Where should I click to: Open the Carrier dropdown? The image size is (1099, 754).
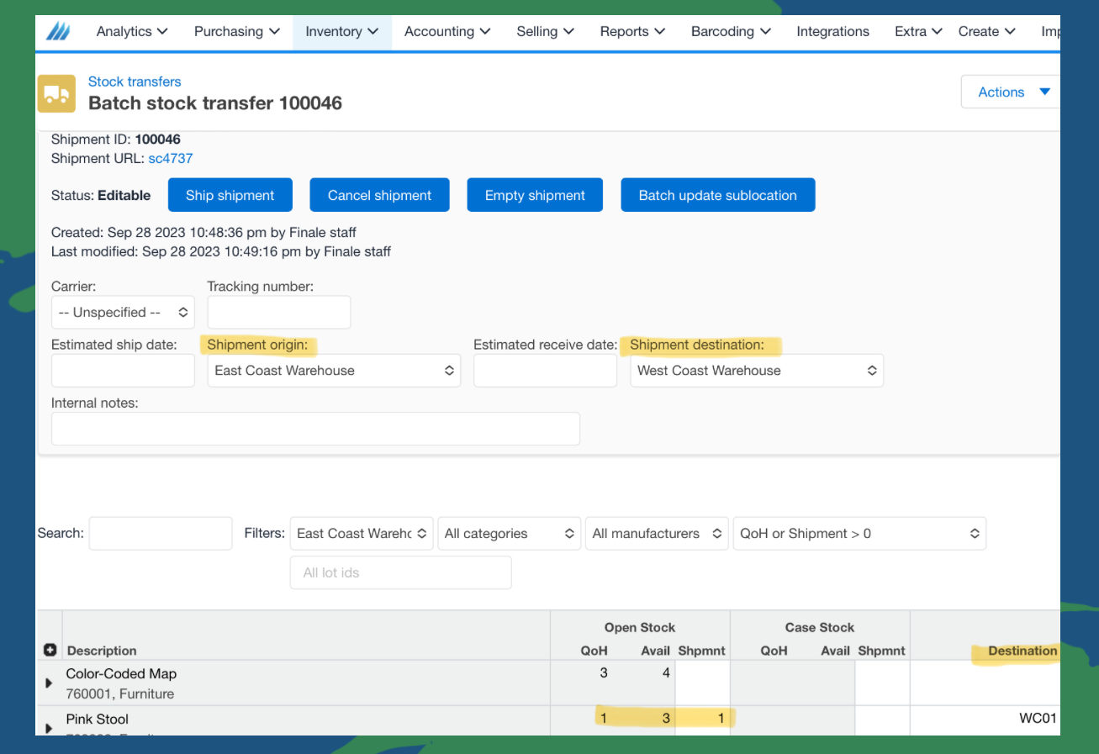123,312
